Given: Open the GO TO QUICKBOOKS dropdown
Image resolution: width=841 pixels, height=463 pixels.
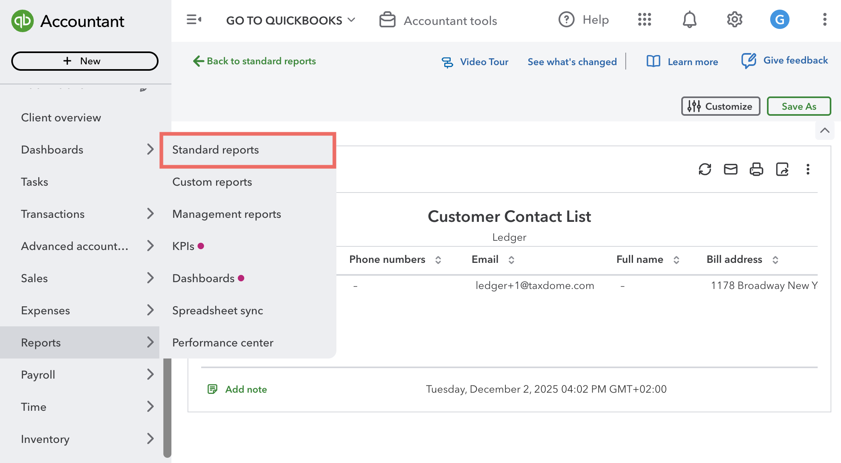Looking at the screenshot, I should (x=291, y=20).
